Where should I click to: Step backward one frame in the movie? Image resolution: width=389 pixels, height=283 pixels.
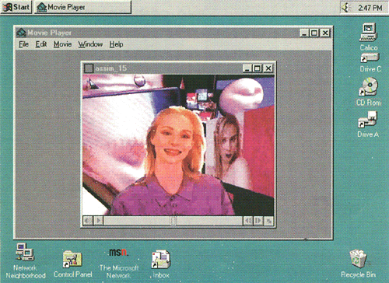[248, 221]
